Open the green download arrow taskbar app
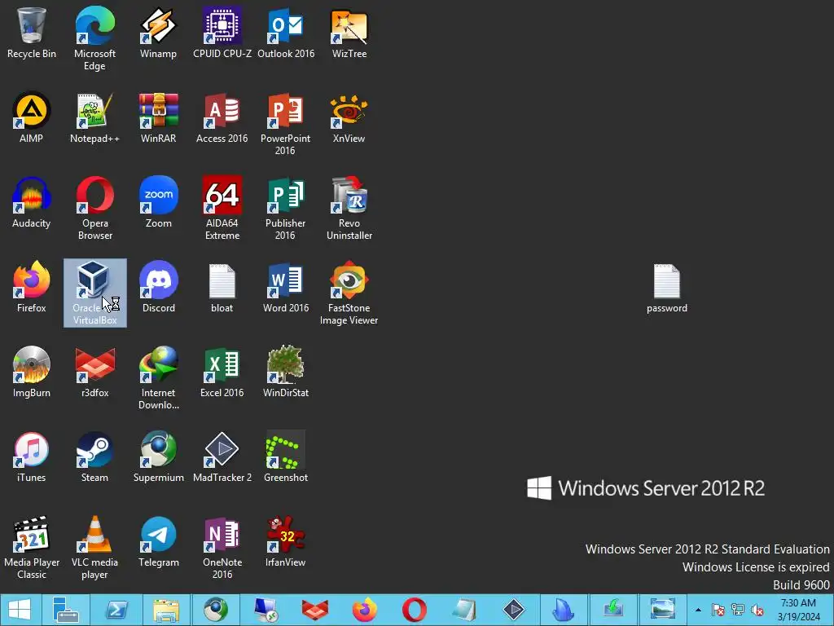Image resolution: width=834 pixels, height=626 pixels. [x=612, y=610]
